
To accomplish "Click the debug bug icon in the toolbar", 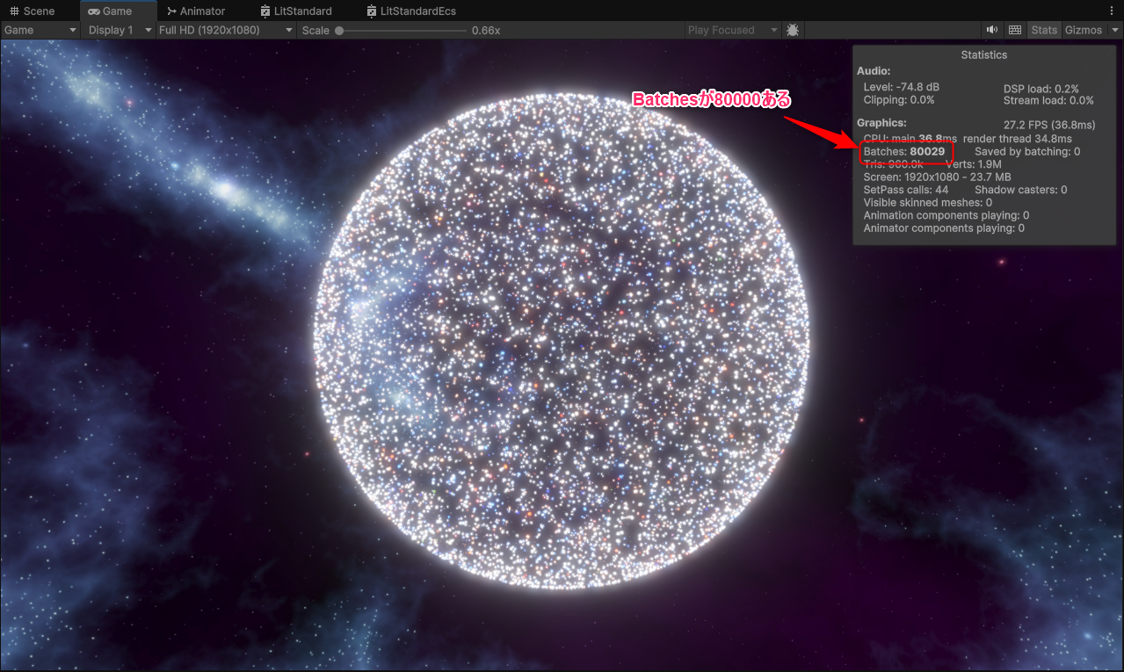I will tap(792, 29).
